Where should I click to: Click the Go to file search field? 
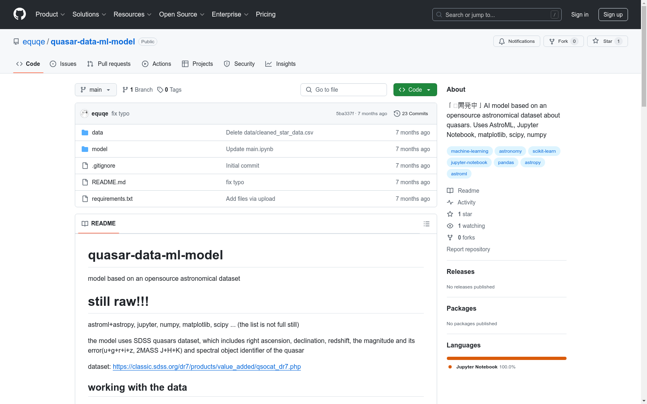click(344, 90)
